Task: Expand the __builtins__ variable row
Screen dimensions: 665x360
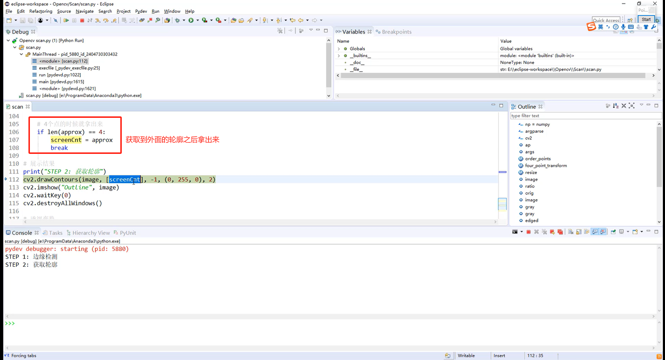Action: 339,55
